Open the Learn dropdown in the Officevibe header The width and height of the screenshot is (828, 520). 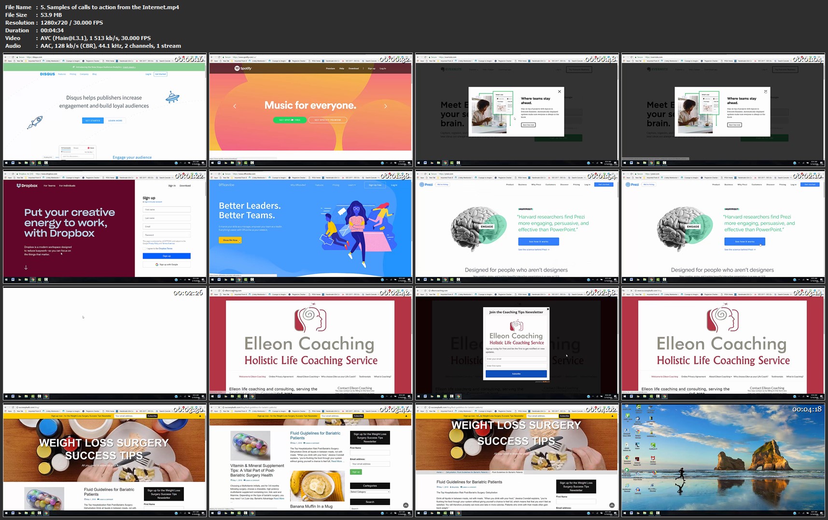(352, 185)
